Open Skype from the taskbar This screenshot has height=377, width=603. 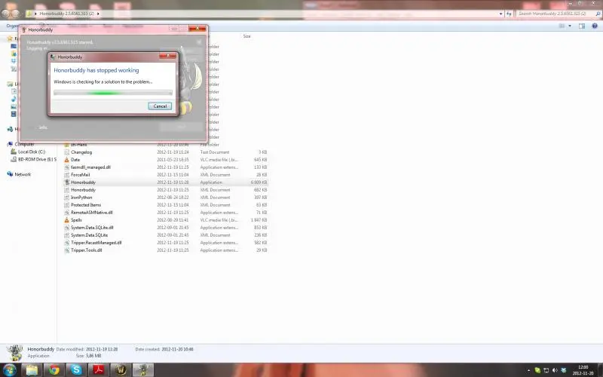[76, 369]
